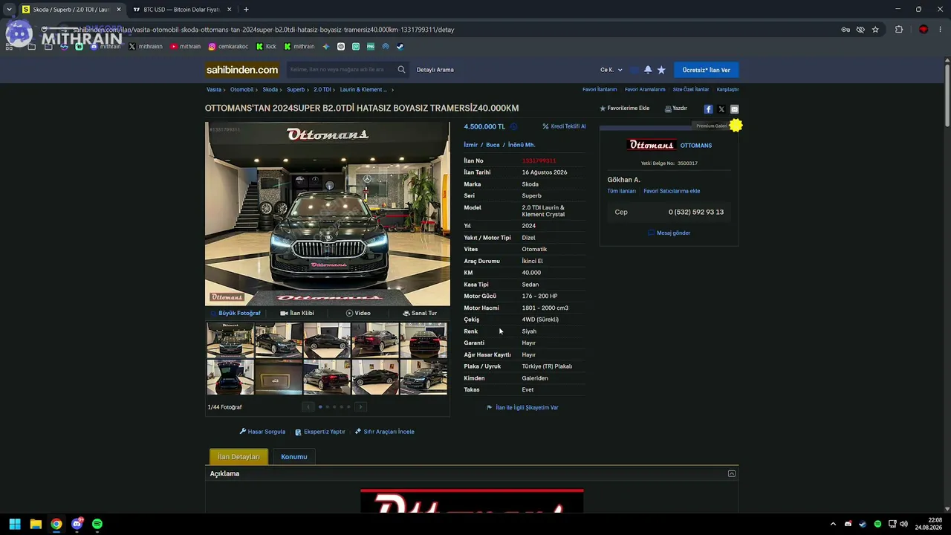Click the main car photo

pos(327,214)
